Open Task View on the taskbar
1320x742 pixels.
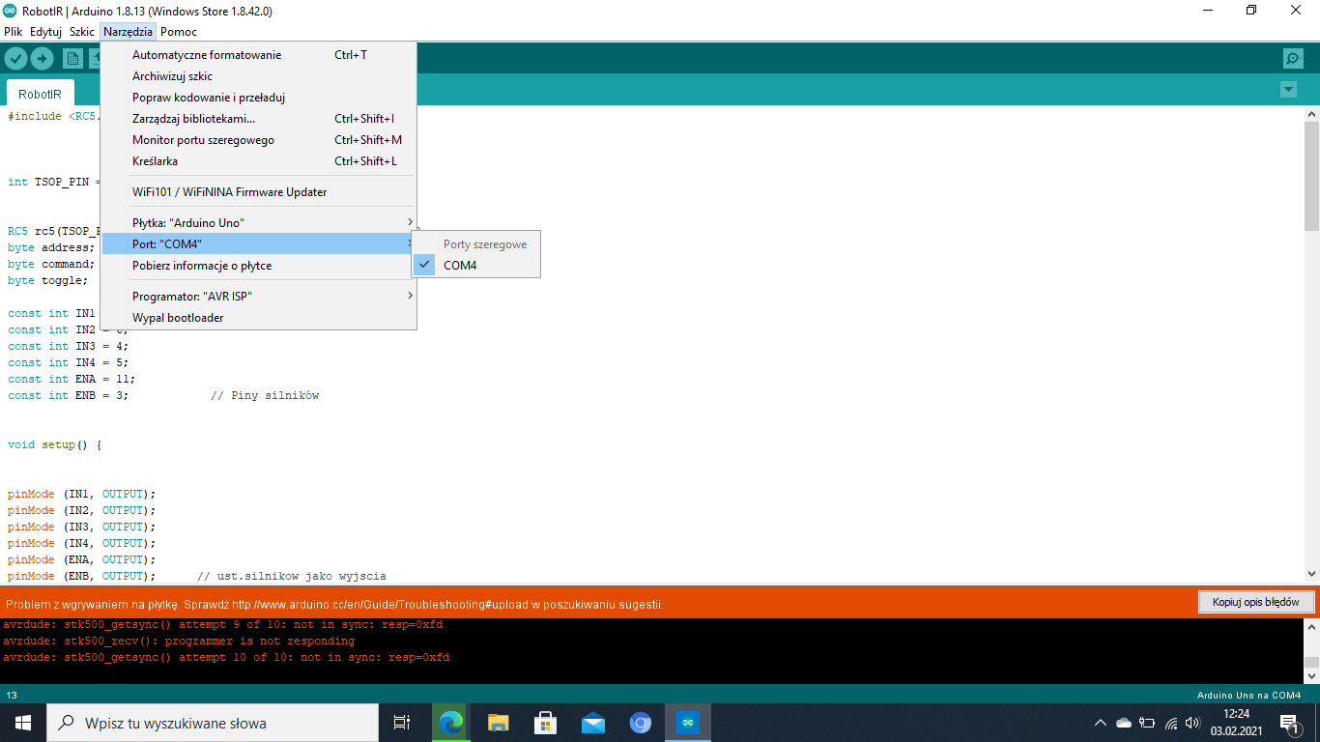pyautogui.click(x=402, y=723)
